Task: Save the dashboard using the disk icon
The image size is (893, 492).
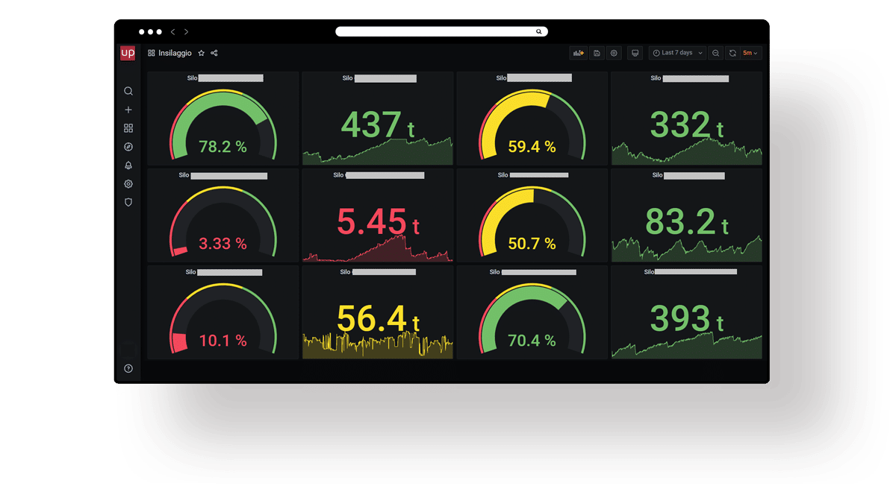Action: point(596,53)
